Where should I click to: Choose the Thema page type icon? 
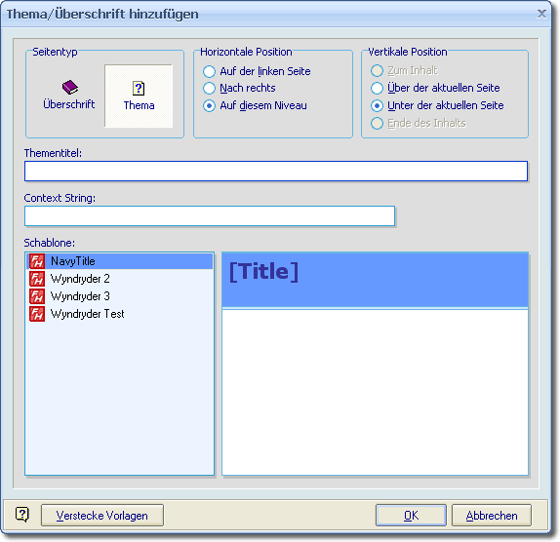139,88
